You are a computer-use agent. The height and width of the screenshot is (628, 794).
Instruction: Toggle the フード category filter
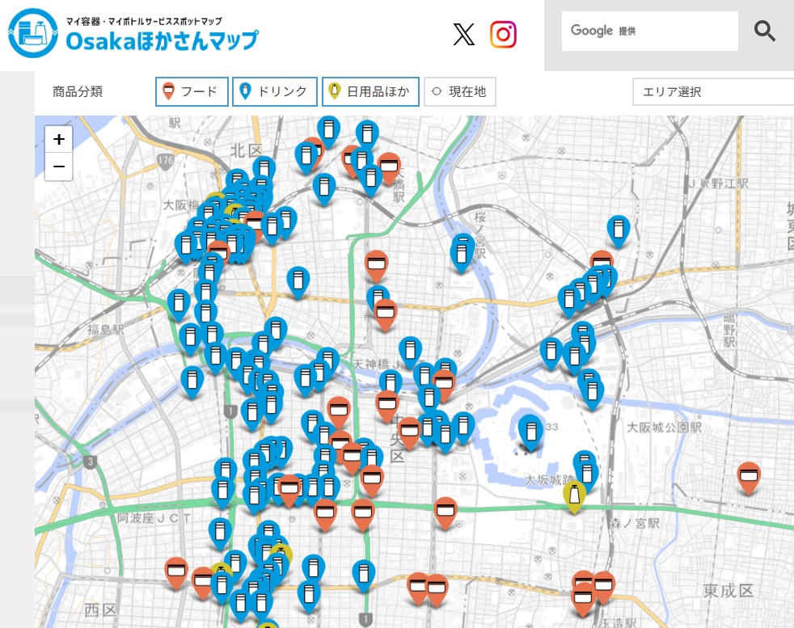coord(191,92)
